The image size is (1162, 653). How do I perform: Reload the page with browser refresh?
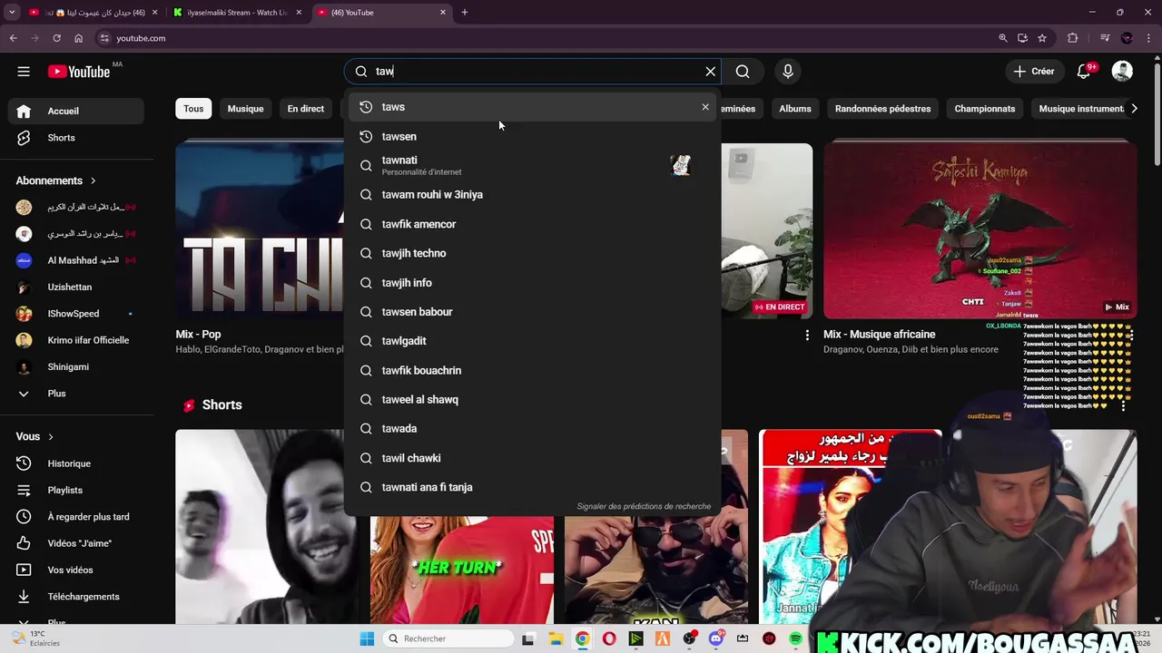56,38
